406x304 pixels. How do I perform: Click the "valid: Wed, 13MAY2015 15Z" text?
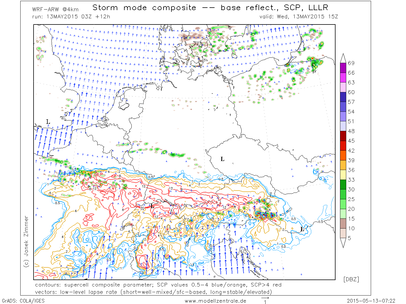pyautogui.click(x=299, y=17)
